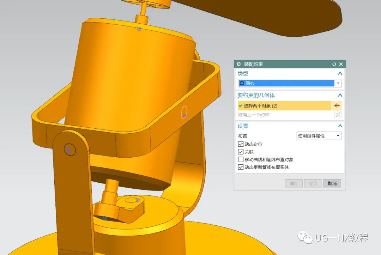This screenshot has height=255, width=381.
Task: Open the 同心 constraint type dropdown
Action: point(338,83)
